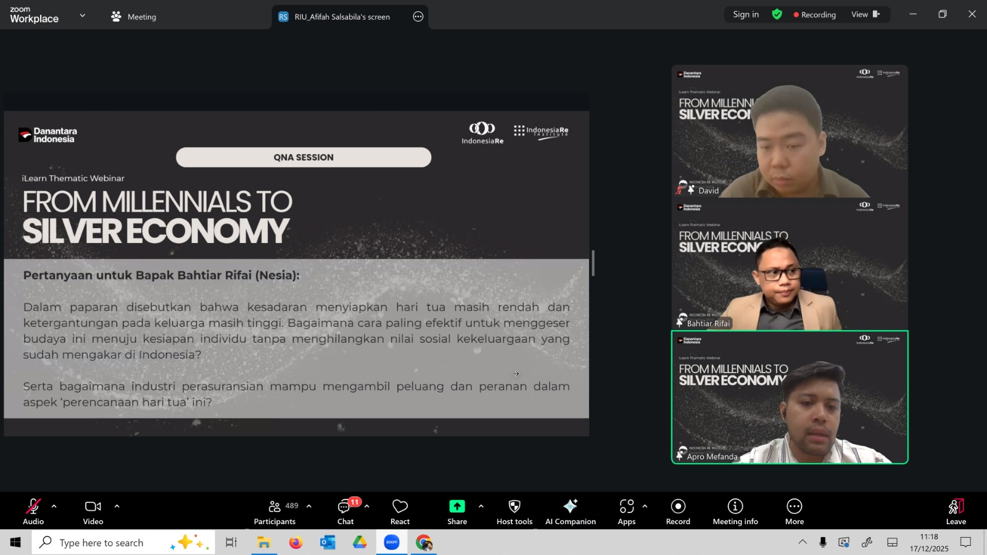Click the More options icon
987x555 pixels.
click(794, 511)
